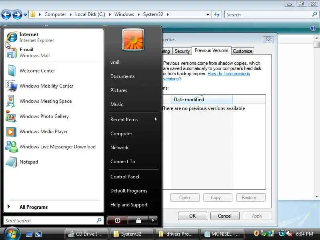Expand the Local Disk (C:) breadcrumb arrow
This screenshot has width=320, height=240.
point(110,14)
